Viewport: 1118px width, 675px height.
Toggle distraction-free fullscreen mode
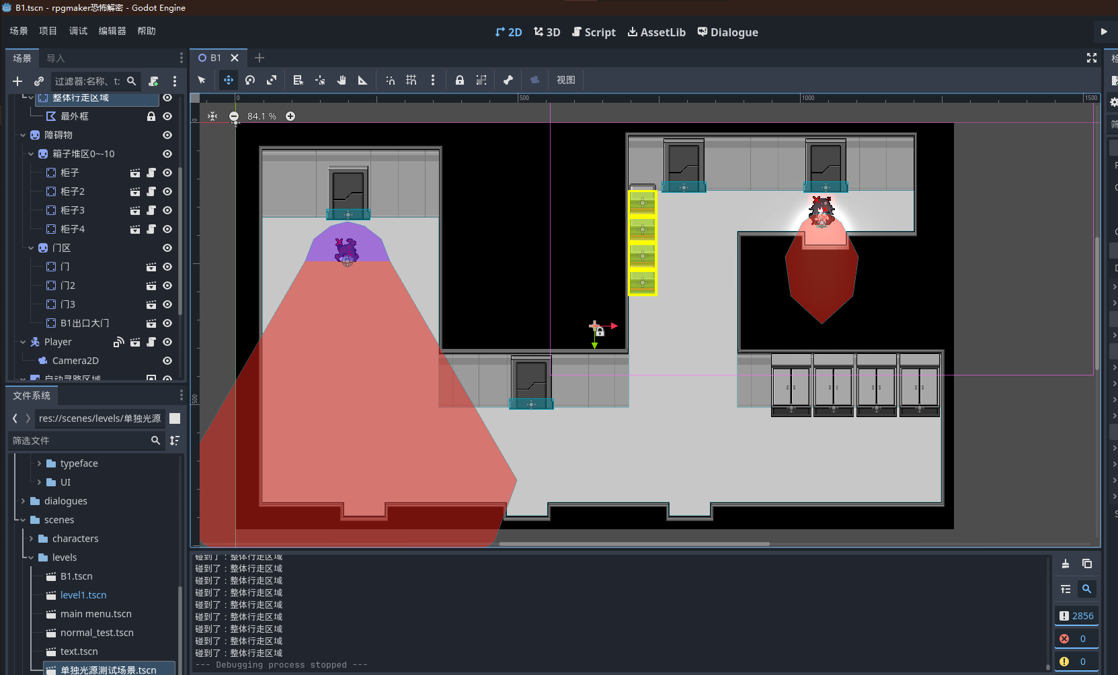coord(1092,58)
